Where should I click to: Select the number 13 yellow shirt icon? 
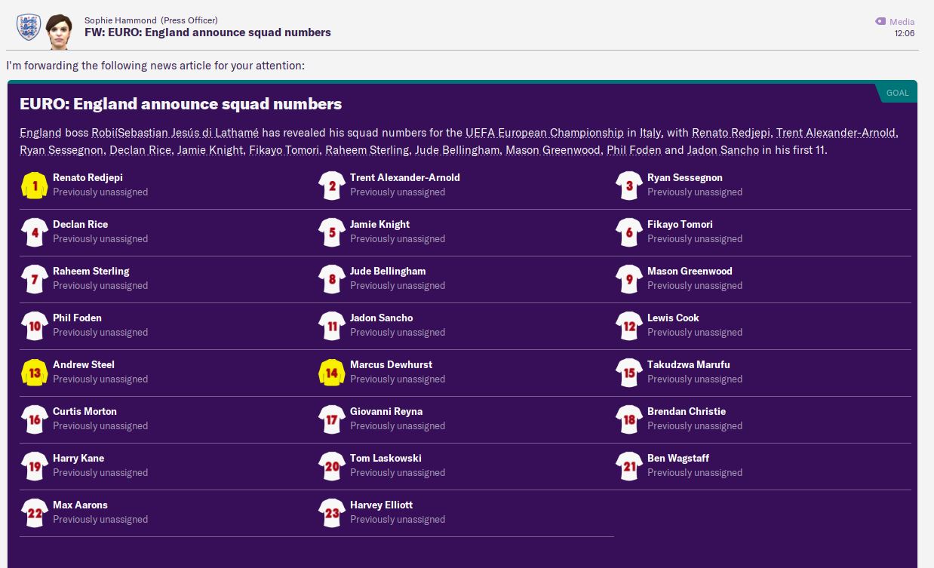click(x=34, y=372)
